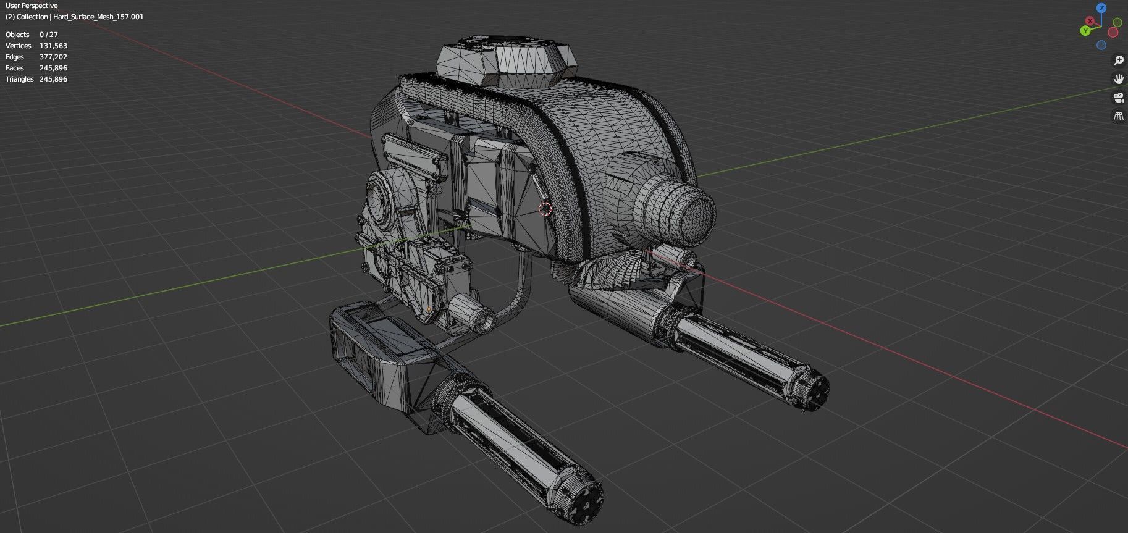
Task: Click the pan view hand icon
Action: point(1118,78)
